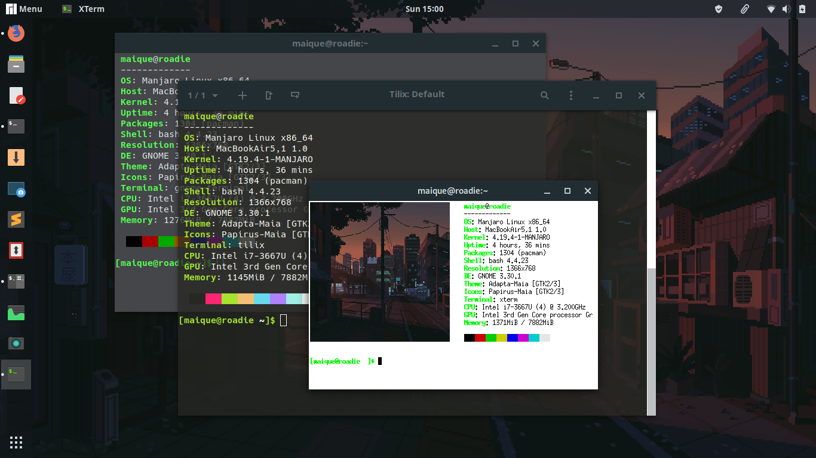Screen dimensions: 816x458
Task: Launch Sublime Text from the dock
Action: [x=16, y=220]
